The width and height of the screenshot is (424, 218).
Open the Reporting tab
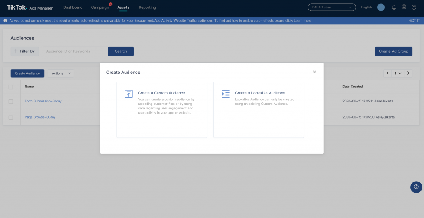point(147,7)
